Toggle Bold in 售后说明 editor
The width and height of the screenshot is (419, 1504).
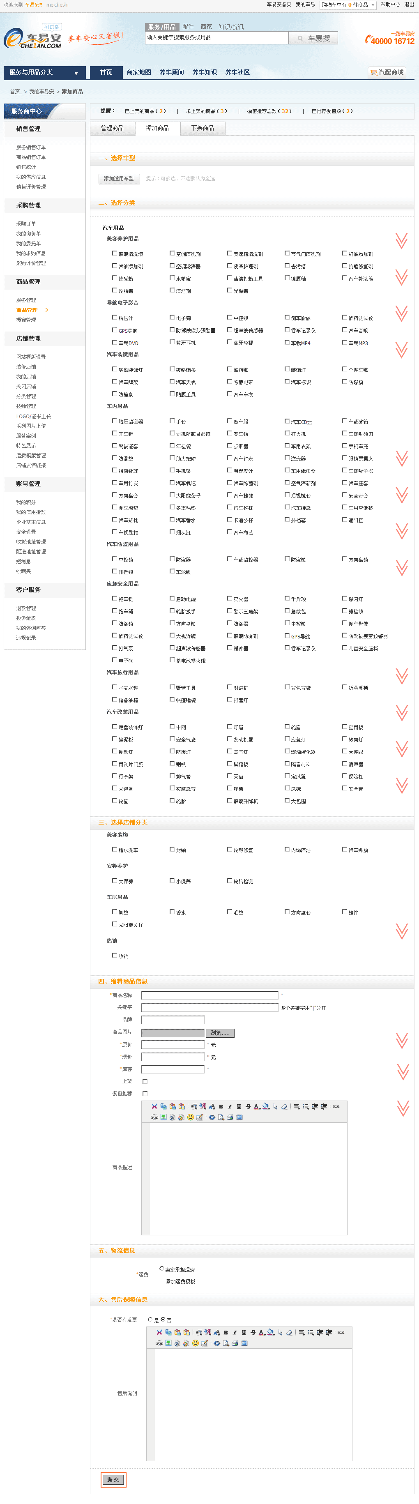tap(225, 1332)
